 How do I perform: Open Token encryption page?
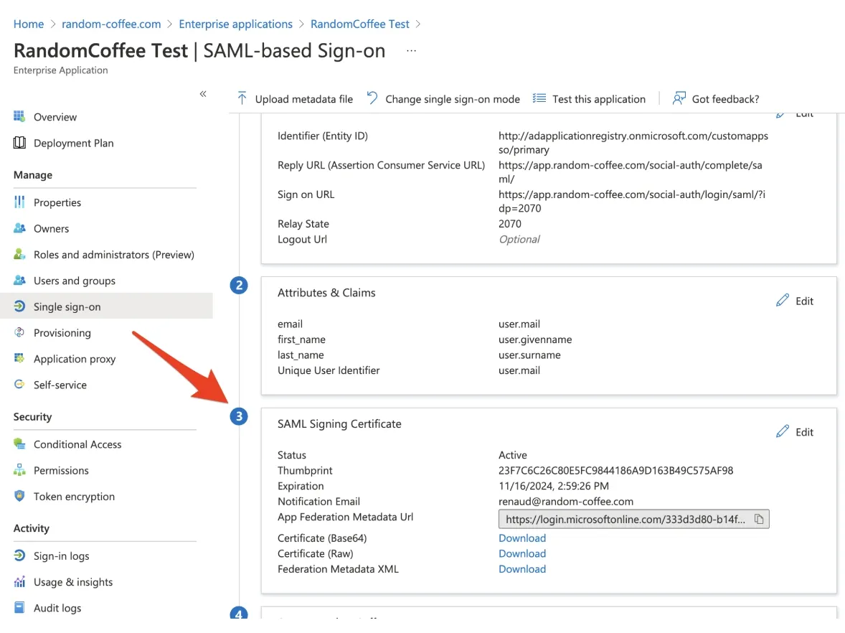click(x=74, y=497)
